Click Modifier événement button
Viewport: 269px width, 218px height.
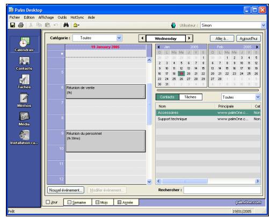coord(107,190)
